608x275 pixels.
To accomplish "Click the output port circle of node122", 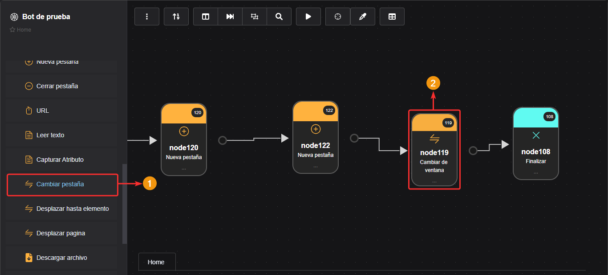I will tap(354, 138).
